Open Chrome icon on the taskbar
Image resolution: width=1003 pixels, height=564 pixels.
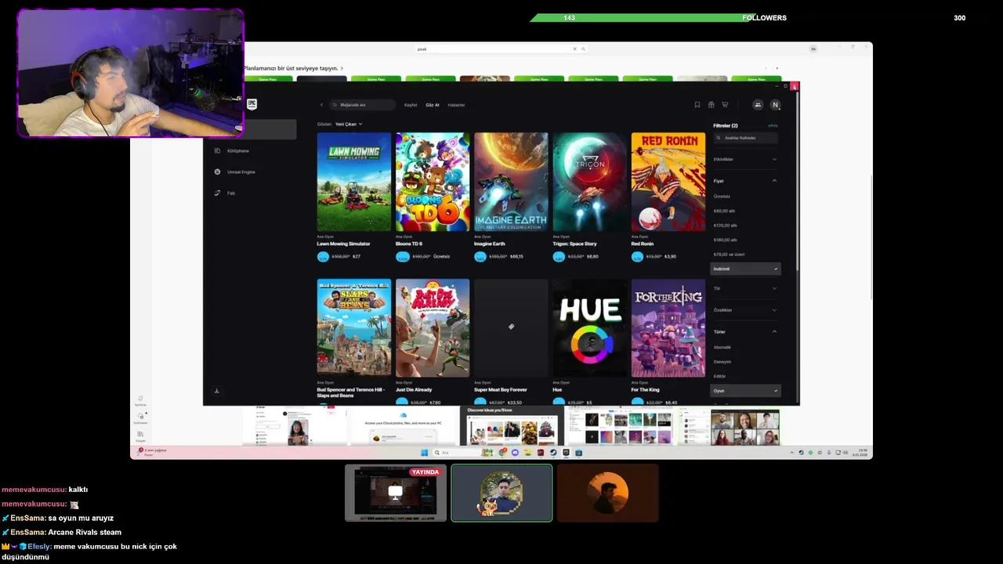tap(502, 453)
